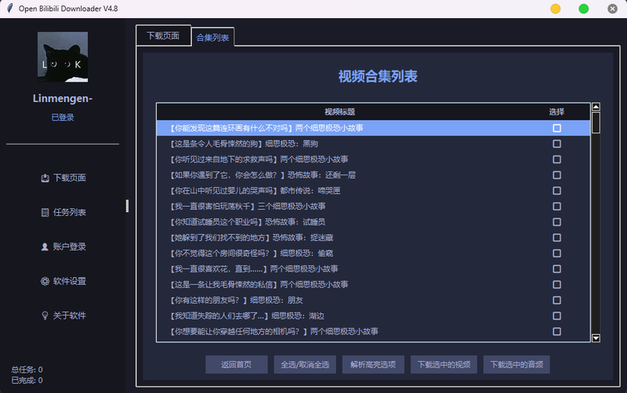Click the 选择 column header

556,112
